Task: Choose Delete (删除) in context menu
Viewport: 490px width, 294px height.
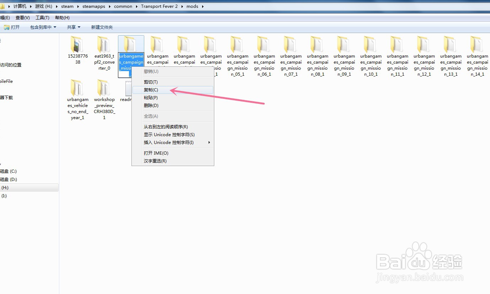Action: [x=173, y=106]
